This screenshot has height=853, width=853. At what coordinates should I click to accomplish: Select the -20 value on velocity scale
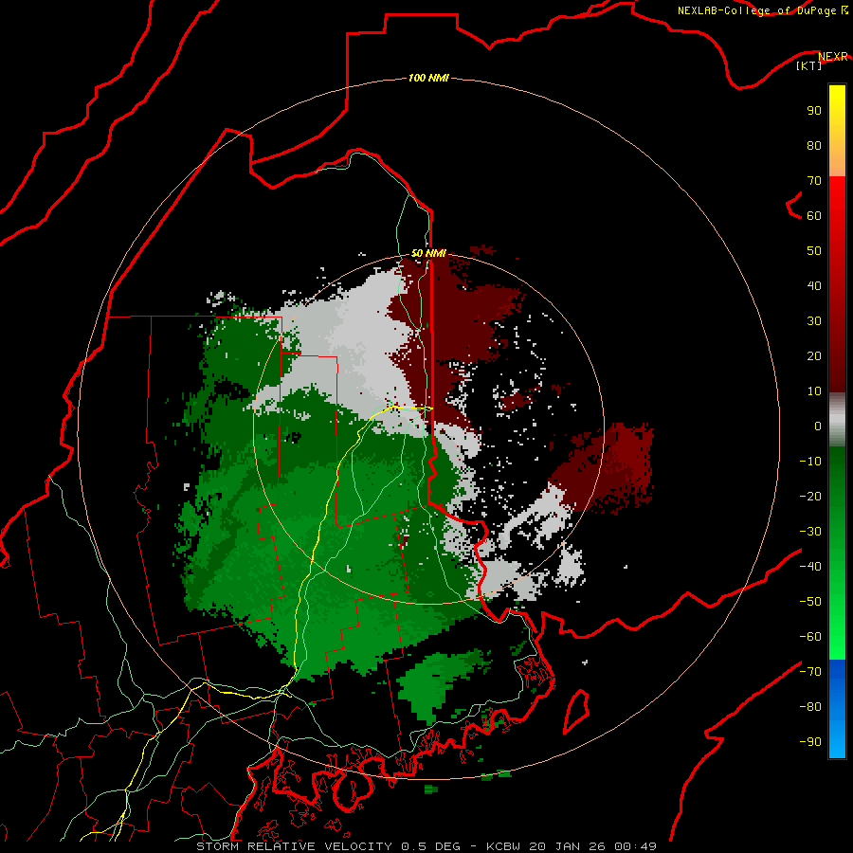tap(810, 497)
